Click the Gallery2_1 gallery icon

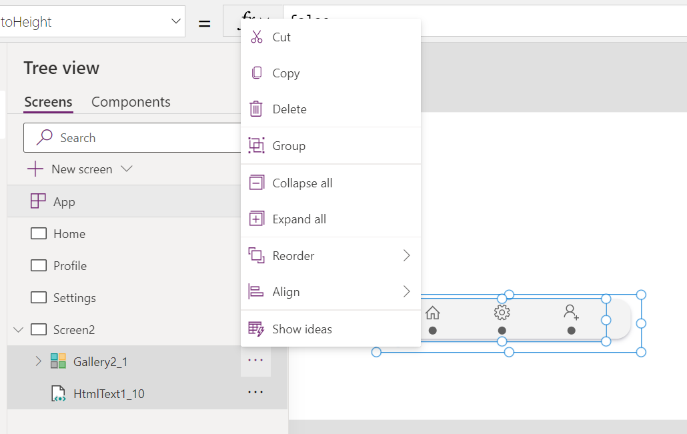tap(58, 361)
